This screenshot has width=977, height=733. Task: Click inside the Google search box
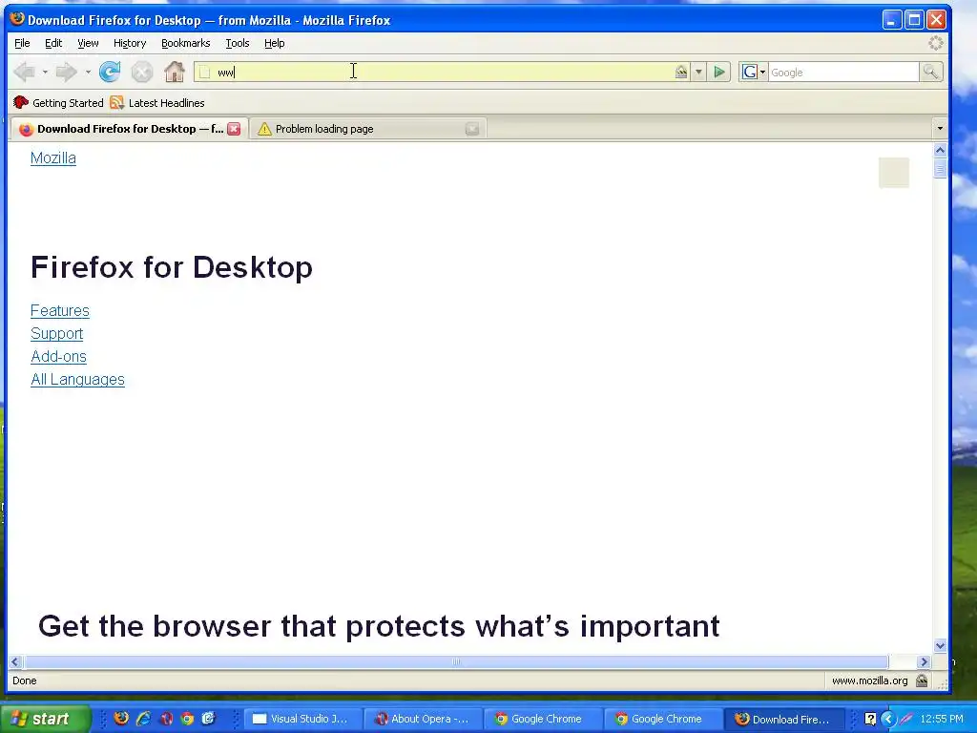point(843,73)
